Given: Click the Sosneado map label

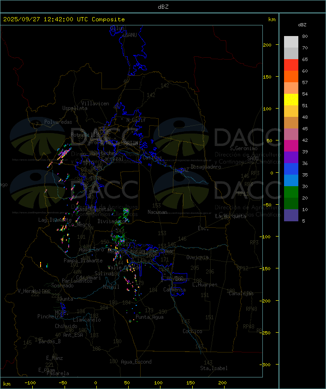Looking at the screenshot, I should click(x=62, y=286).
